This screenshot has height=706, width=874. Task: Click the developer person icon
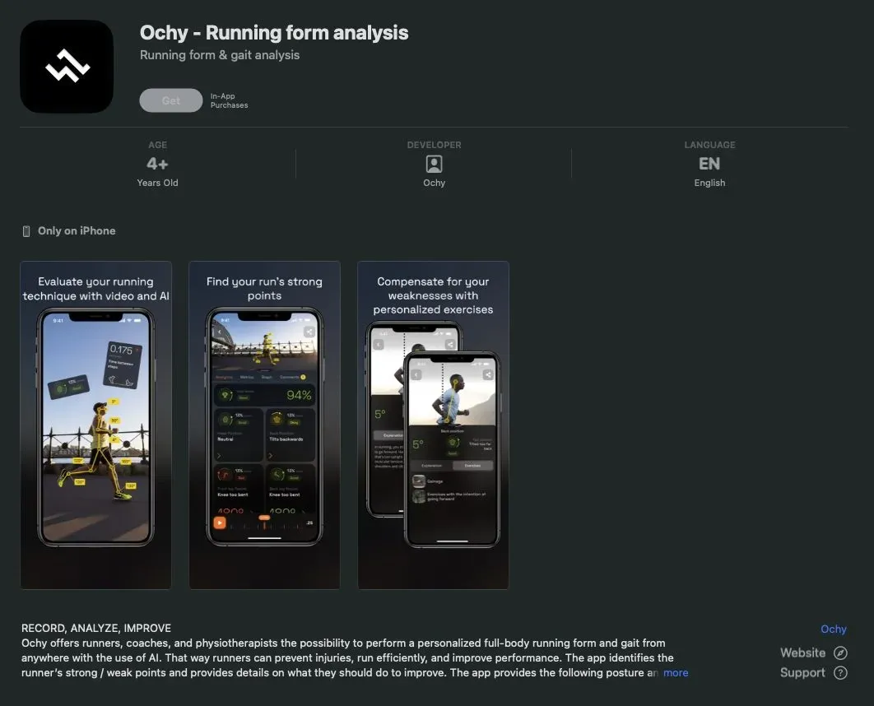(x=434, y=165)
